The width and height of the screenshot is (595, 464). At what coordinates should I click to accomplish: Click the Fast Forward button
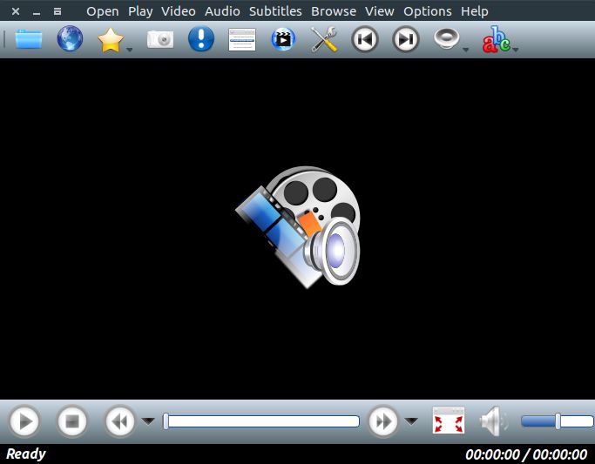[x=383, y=421]
